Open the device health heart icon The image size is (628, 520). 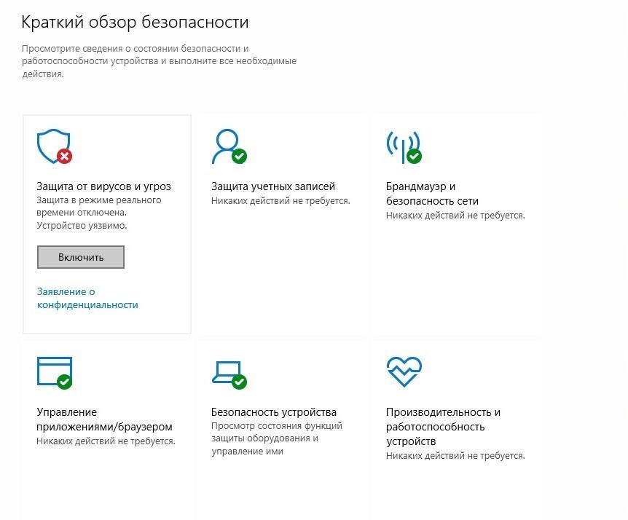(403, 371)
